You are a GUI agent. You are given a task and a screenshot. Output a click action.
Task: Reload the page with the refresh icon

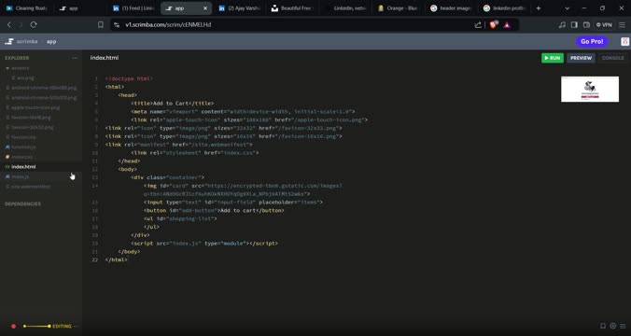(34, 25)
